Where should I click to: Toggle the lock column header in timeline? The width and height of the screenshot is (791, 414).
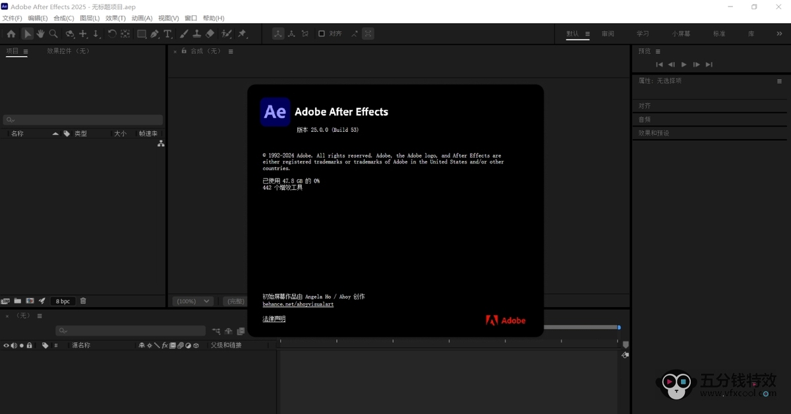[29, 345]
